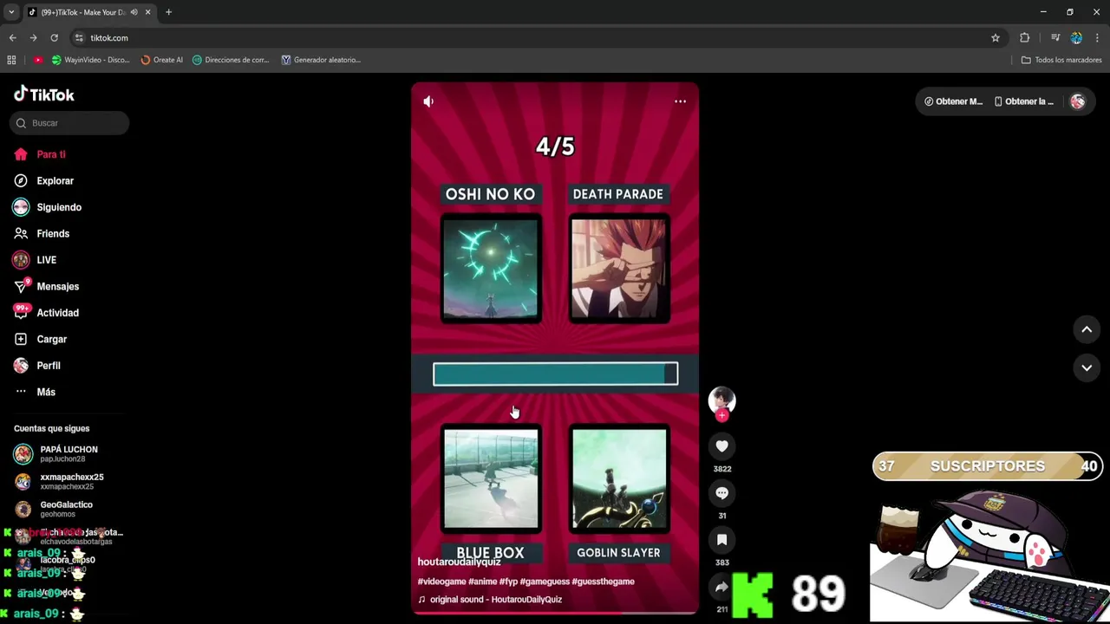This screenshot has height=624, width=1110.
Task: Click the #fyp hashtag
Action: click(508, 582)
